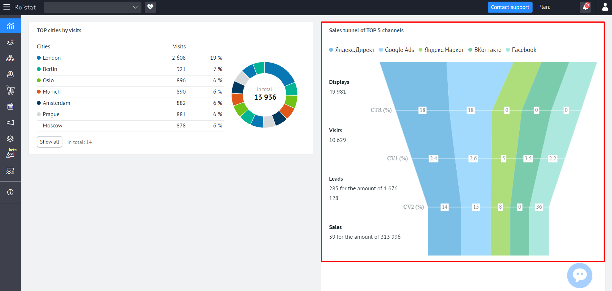Open the project health heartbeat icon
Image resolution: width=612 pixels, height=291 pixels.
tap(150, 7)
